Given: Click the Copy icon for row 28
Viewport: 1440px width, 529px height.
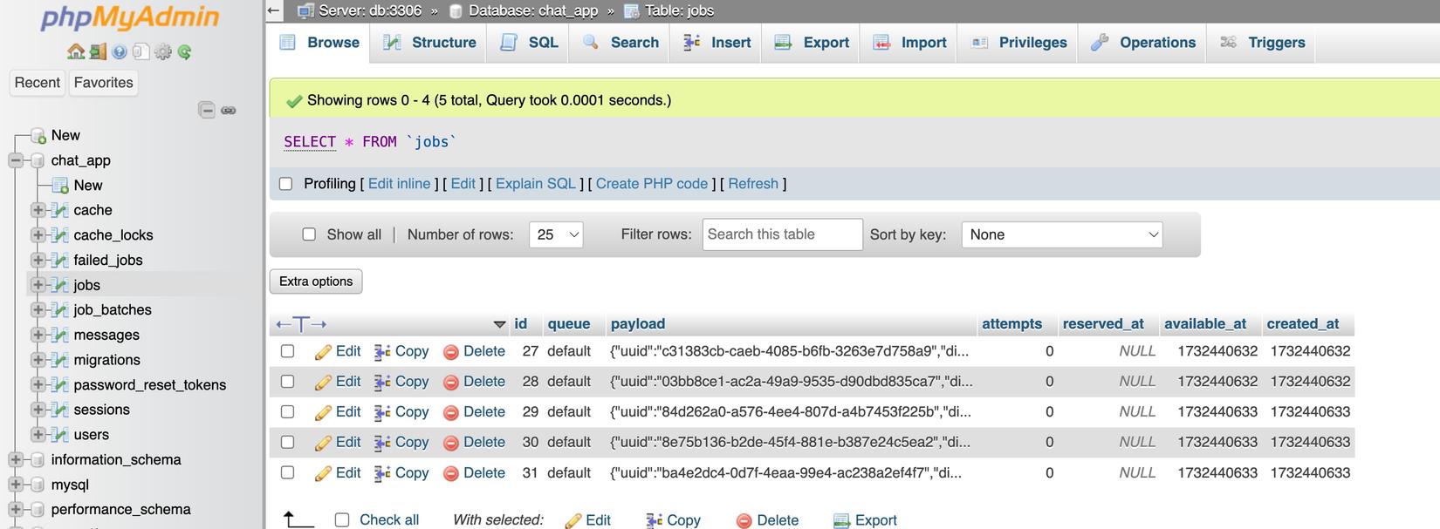Looking at the screenshot, I should click(382, 382).
